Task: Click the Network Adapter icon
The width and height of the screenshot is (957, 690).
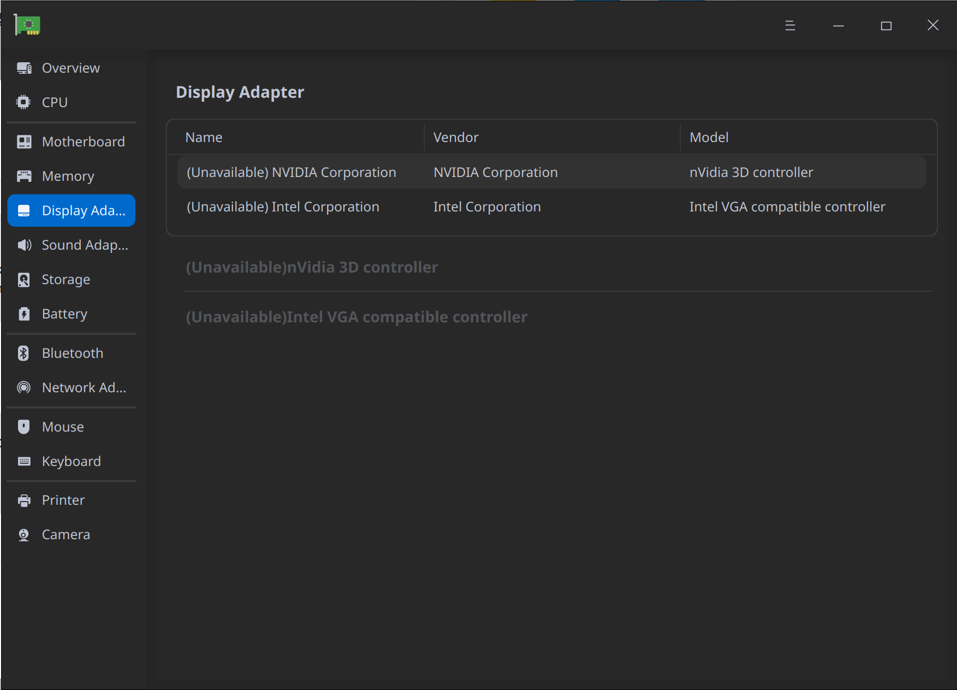Action: pos(24,387)
